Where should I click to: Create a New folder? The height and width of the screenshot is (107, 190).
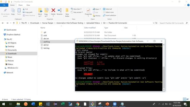pyautogui.click(x=67, y=12)
